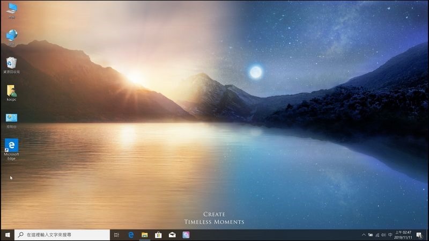Click the taskbar search box
Screen dimensions: 429x241
tap(62, 235)
